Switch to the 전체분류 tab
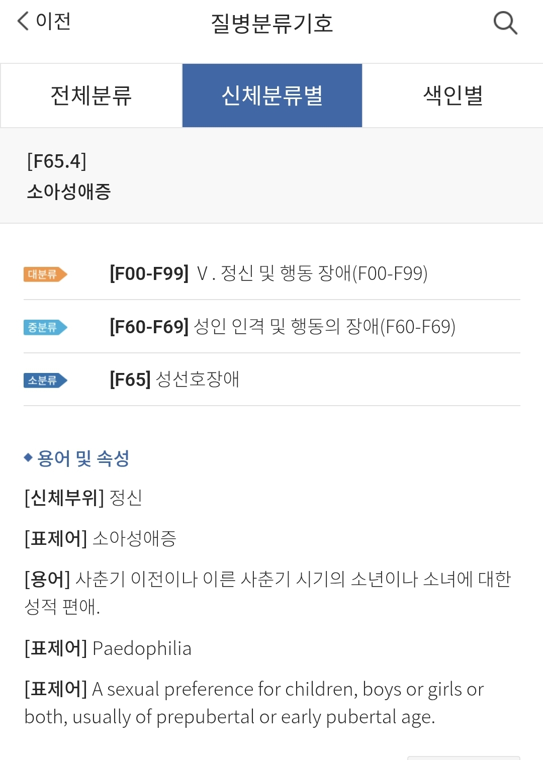543x760 pixels. tap(91, 96)
